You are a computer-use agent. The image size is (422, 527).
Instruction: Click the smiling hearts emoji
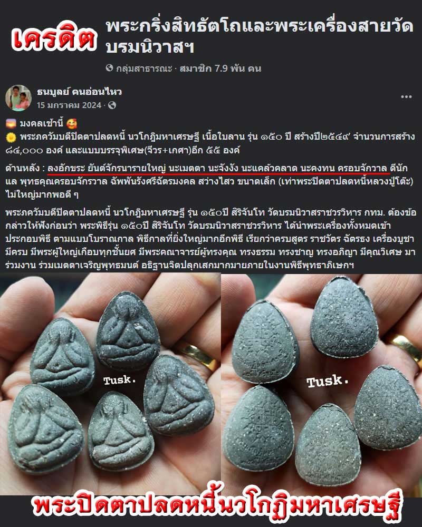click(72, 123)
